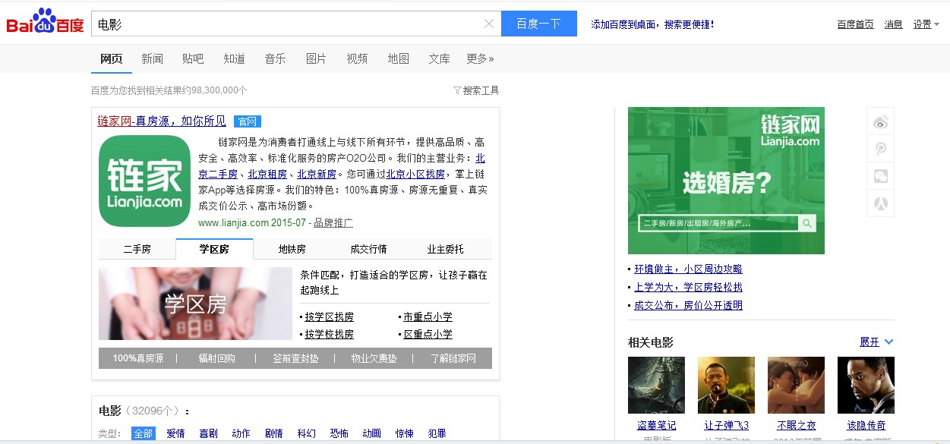Click the 学区房 promo image
Screen dimensions: 950x444
point(195,304)
